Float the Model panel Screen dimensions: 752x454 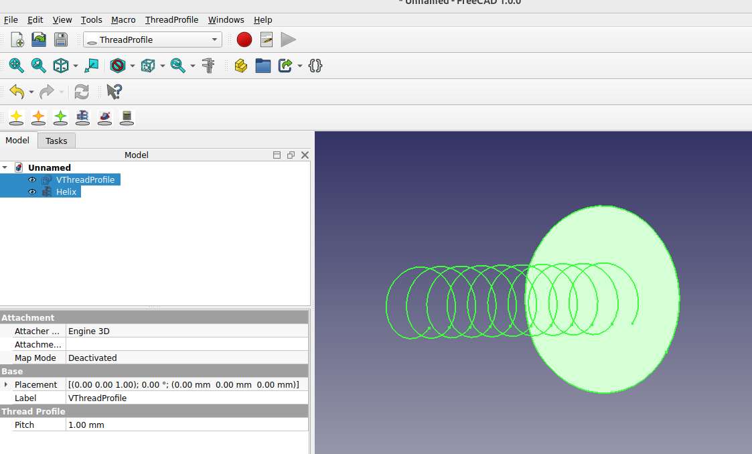pyautogui.click(x=291, y=155)
